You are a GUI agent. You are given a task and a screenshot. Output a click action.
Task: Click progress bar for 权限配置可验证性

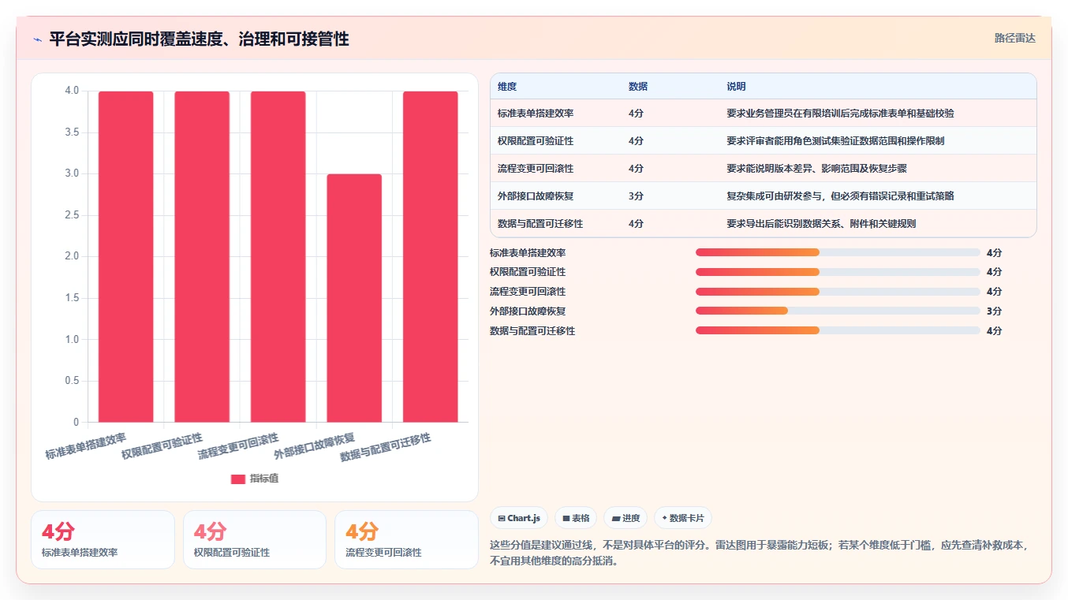(x=838, y=272)
